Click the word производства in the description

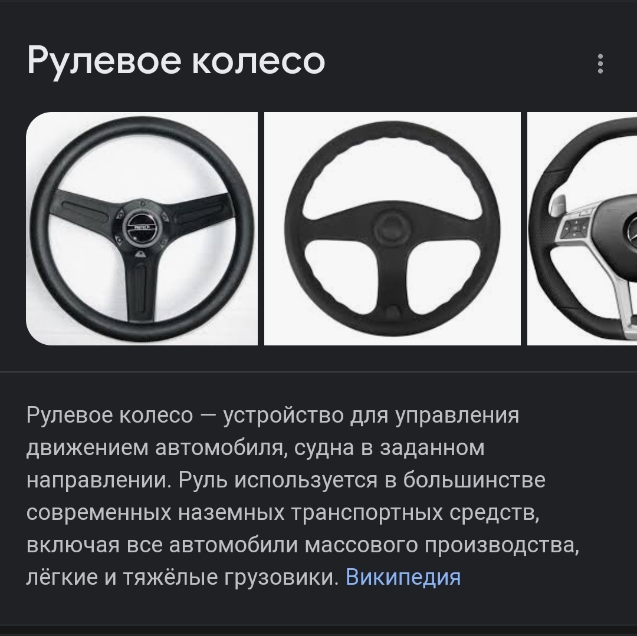tap(502, 545)
